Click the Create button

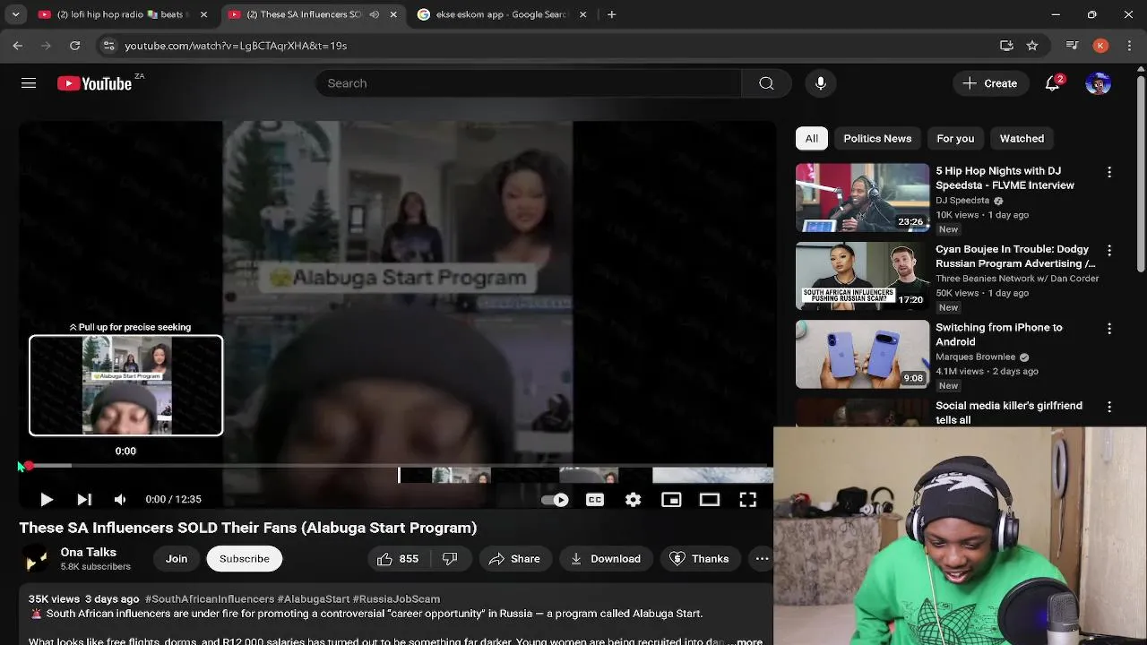pyautogui.click(x=989, y=83)
